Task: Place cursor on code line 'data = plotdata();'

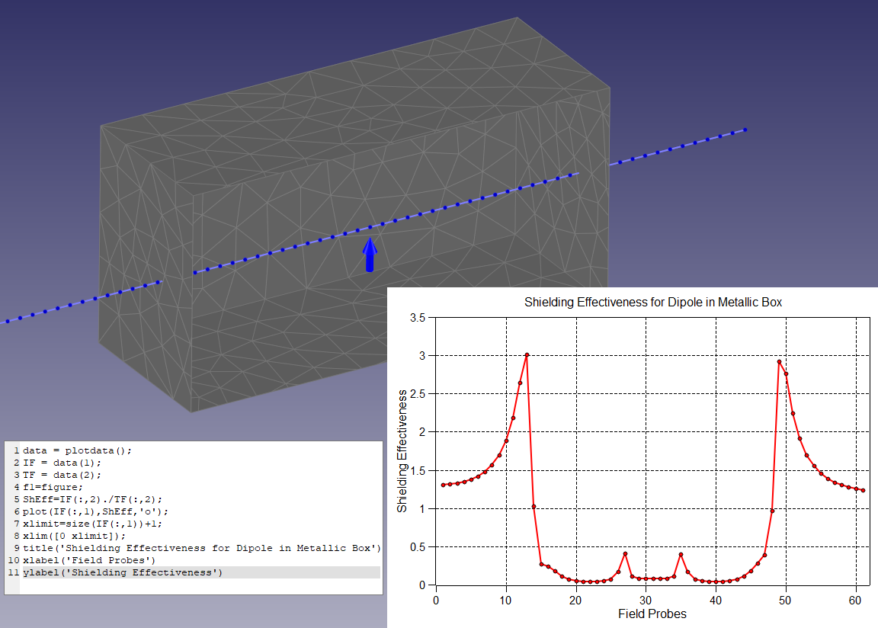Action: [77, 450]
